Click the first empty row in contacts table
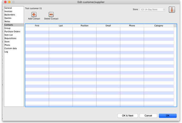The width and height of the screenshot is (182, 123). tap(99, 29)
